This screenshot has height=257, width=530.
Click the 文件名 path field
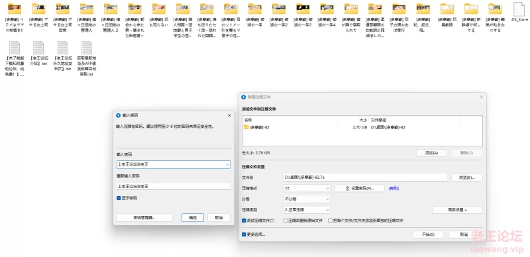[x=366, y=178]
